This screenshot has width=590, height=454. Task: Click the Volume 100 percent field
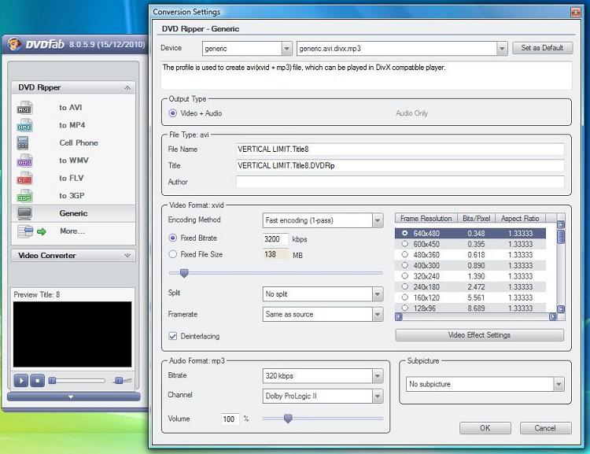click(230, 419)
